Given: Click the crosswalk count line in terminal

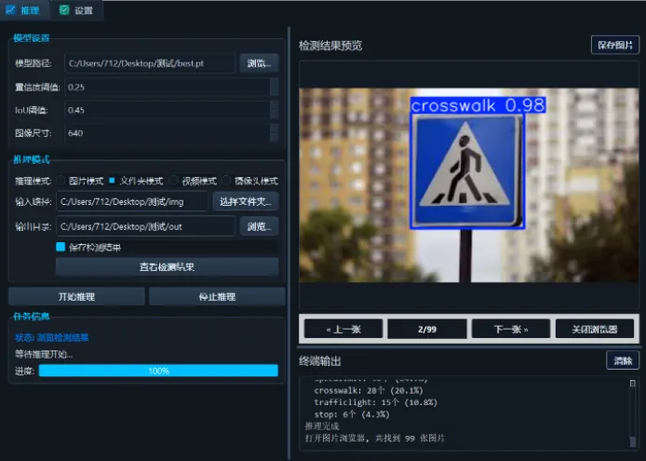Looking at the screenshot, I should [x=369, y=390].
